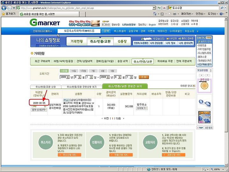Select the 1주일 period button
This screenshot has width=229, height=172.
coord(64,71)
